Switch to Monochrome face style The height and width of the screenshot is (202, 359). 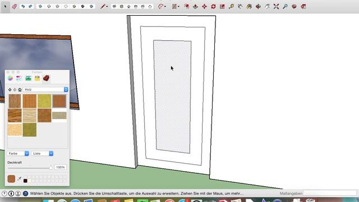91,6
